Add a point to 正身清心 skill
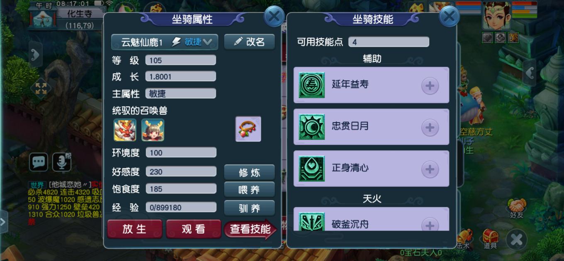This screenshot has width=564, height=261. tap(430, 169)
